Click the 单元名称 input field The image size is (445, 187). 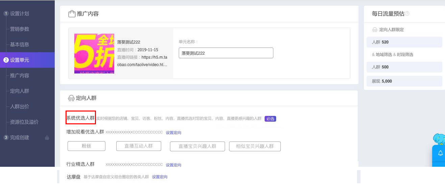226,53
